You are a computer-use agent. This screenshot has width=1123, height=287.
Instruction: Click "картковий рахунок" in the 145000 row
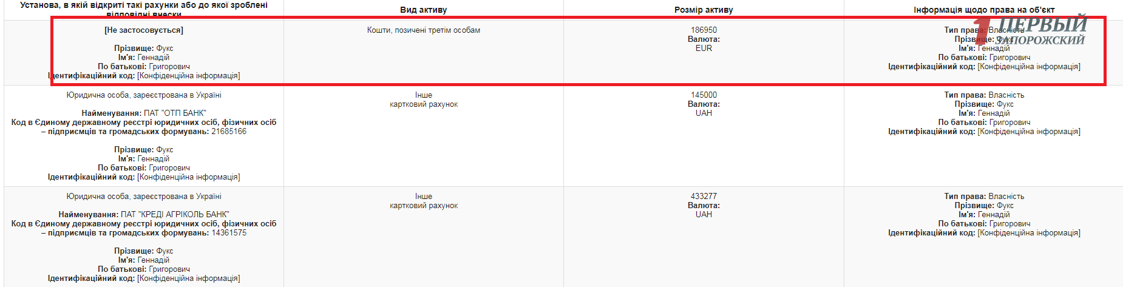(423, 104)
